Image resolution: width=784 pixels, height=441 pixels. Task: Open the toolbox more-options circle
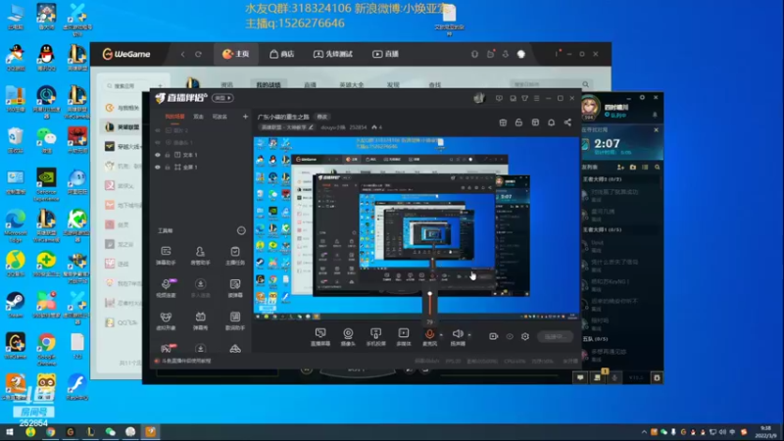click(x=241, y=230)
